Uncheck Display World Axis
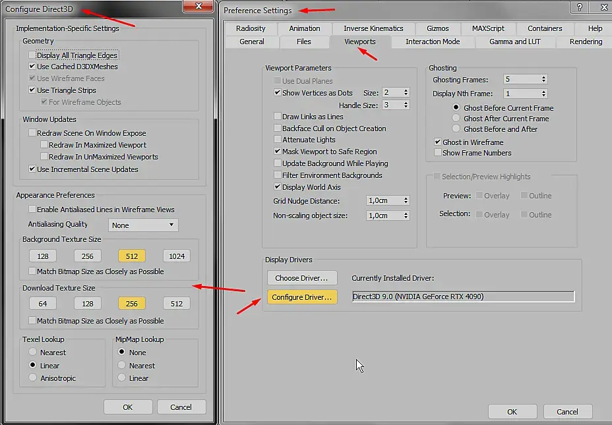 click(x=277, y=186)
